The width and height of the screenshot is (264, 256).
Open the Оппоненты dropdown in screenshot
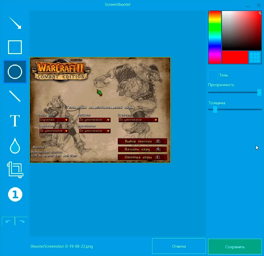point(54,131)
